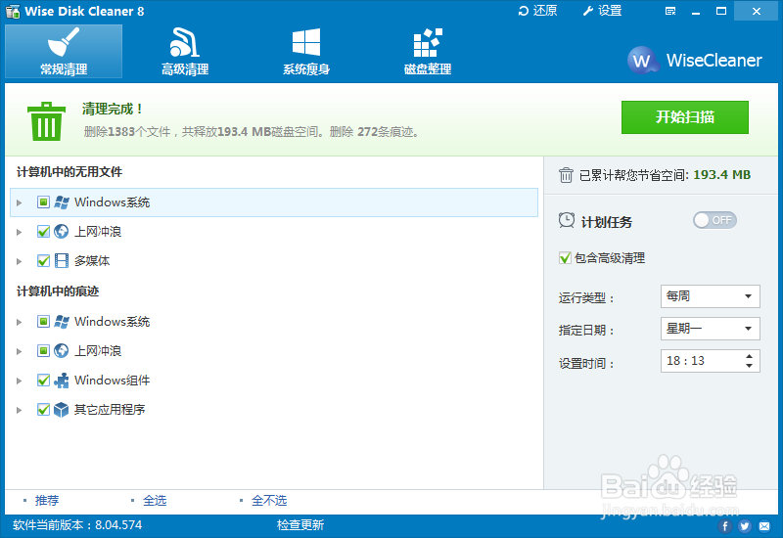Uncheck 包含高级清理 checkbox
This screenshot has height=538, width=783.
click(565, 258)
